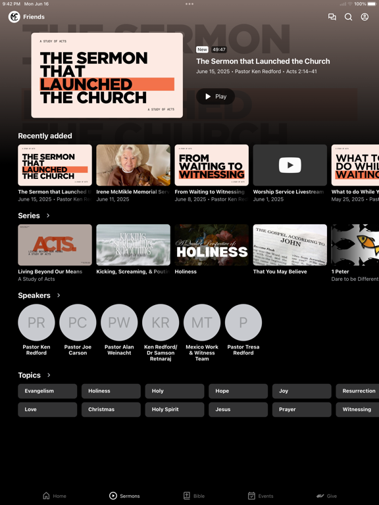Click the featured sermon title text
379x505 pixels.
coord(263,61)
